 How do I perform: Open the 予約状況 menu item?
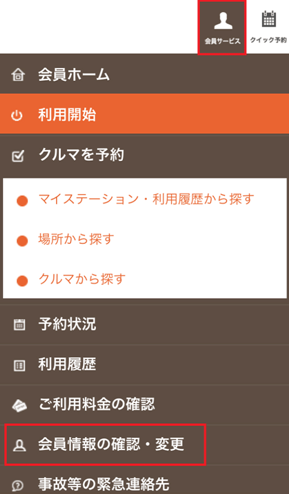click(x=144, y=325)
